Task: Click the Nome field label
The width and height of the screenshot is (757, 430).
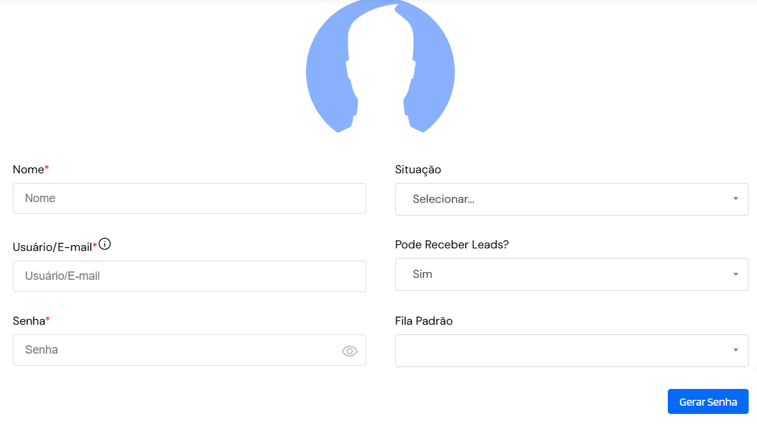Action: (x=28, y=169)
